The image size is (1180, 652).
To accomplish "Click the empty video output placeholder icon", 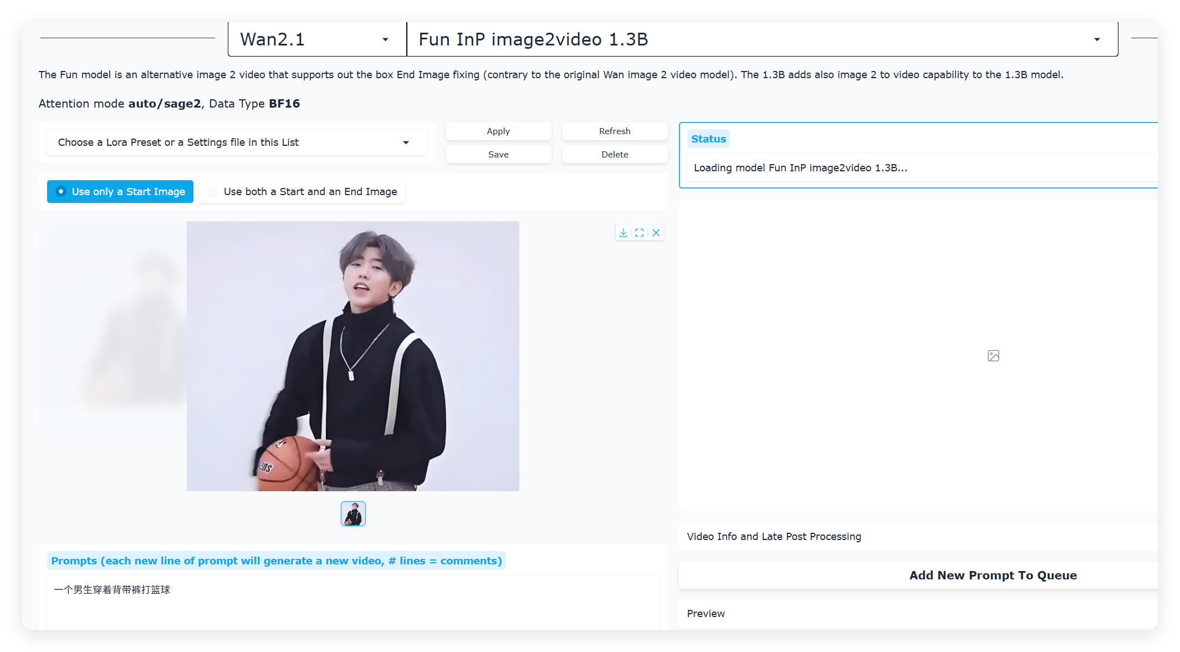I will tap(993, 356).
